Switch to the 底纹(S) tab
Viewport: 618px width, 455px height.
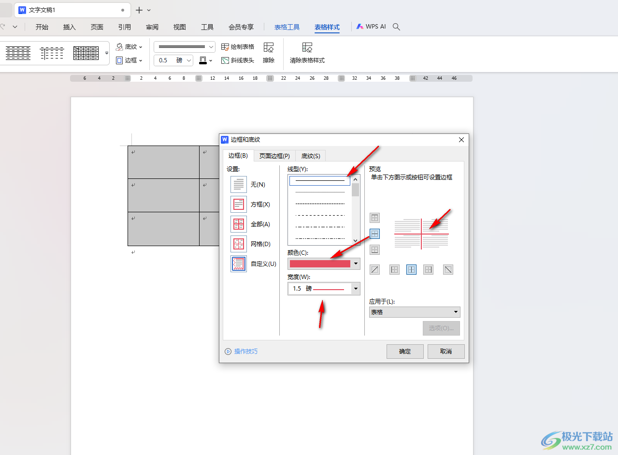tap(311, 156)
